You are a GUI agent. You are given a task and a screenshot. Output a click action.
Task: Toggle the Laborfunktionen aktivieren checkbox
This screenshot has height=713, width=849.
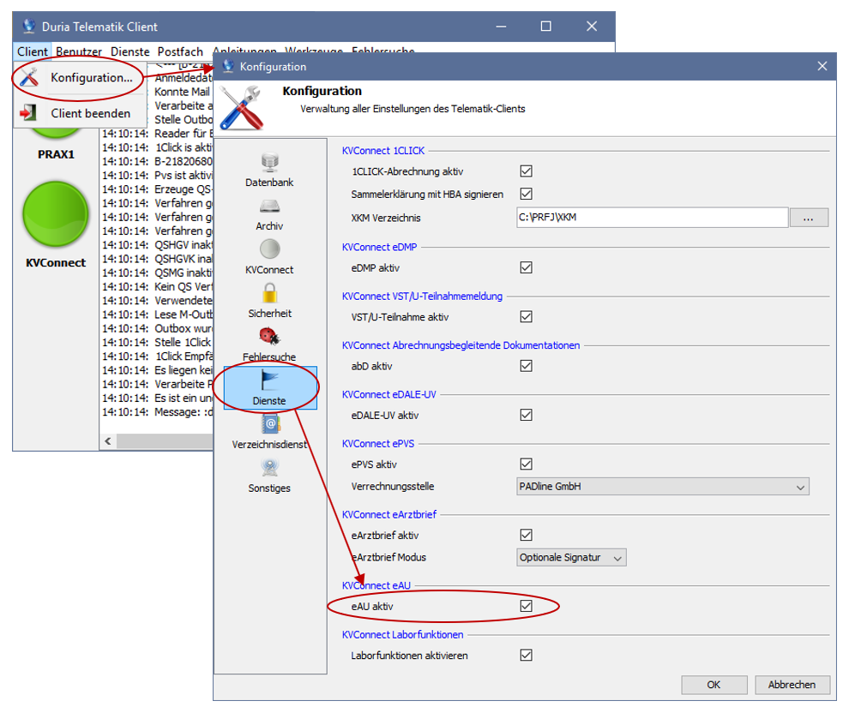(x=526, y=655)
